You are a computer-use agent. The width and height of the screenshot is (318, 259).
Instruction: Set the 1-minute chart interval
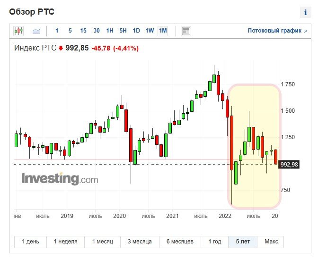tap(57, 31)
